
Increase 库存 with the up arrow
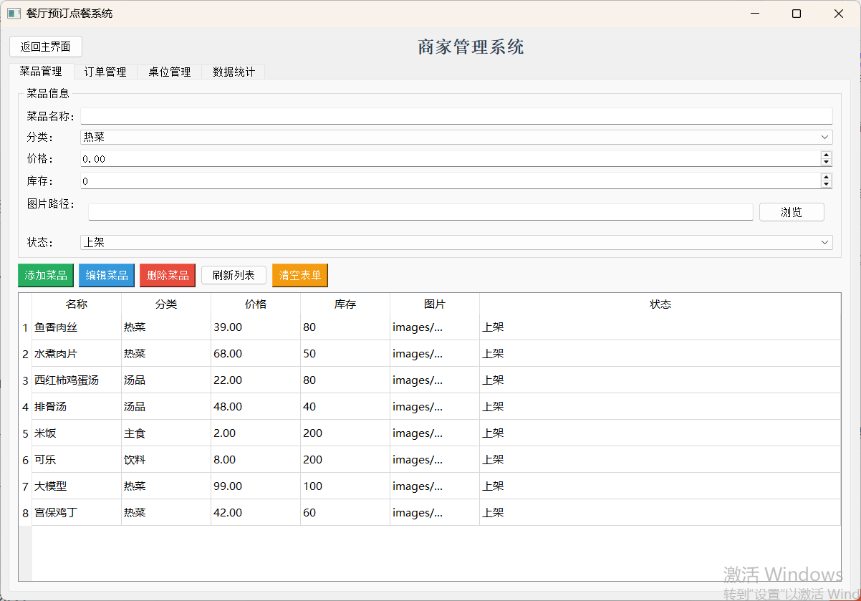[827, 178]
